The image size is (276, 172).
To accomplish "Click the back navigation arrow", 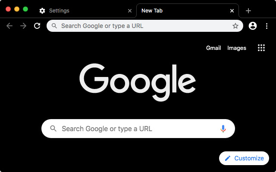I will click(9, 26).
